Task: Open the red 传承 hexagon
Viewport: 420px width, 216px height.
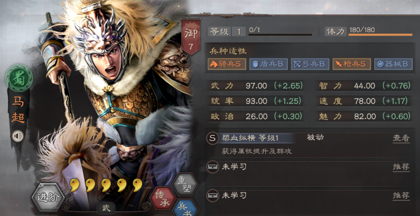Action: tap(162, 198)
